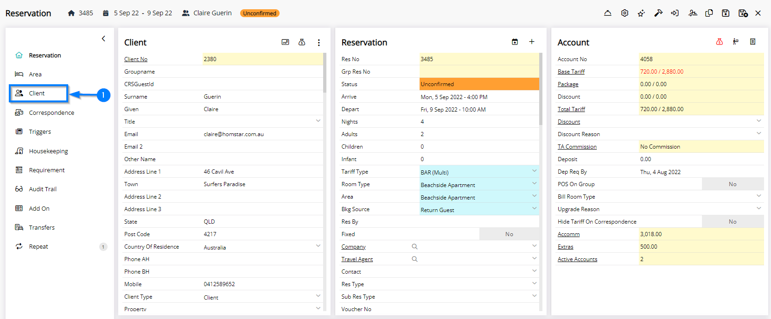Open Housekeeping in the sidebar menu
Image resolution: width=771 pixels, height=319 pixels.
click(48, 151)
